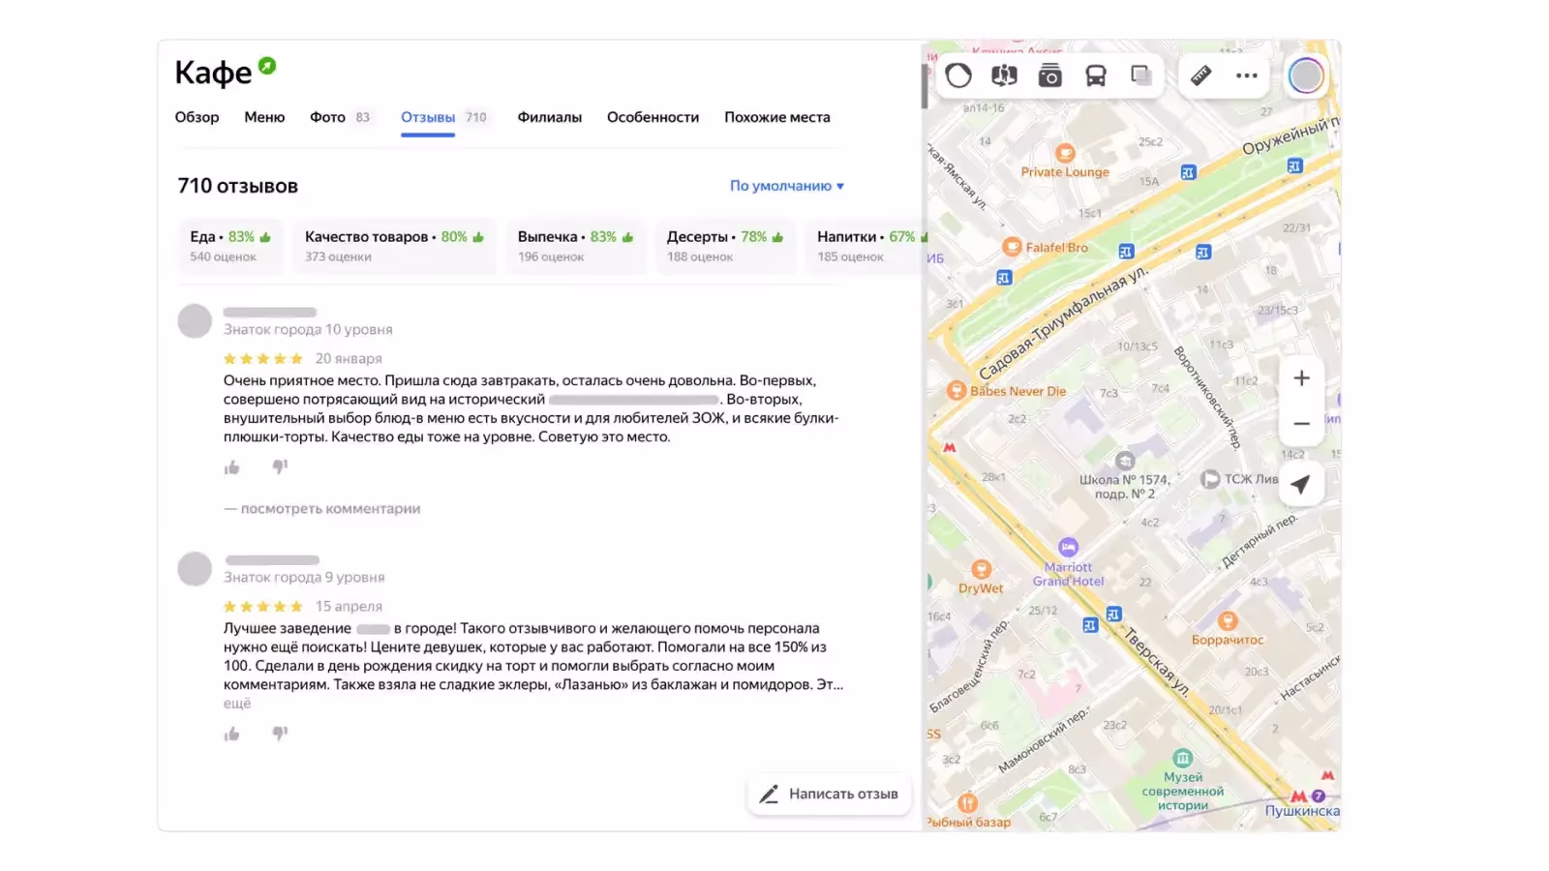Click the my location arrow button
The height and width of the screenshot is (871, 1549).
[1301, 484]
